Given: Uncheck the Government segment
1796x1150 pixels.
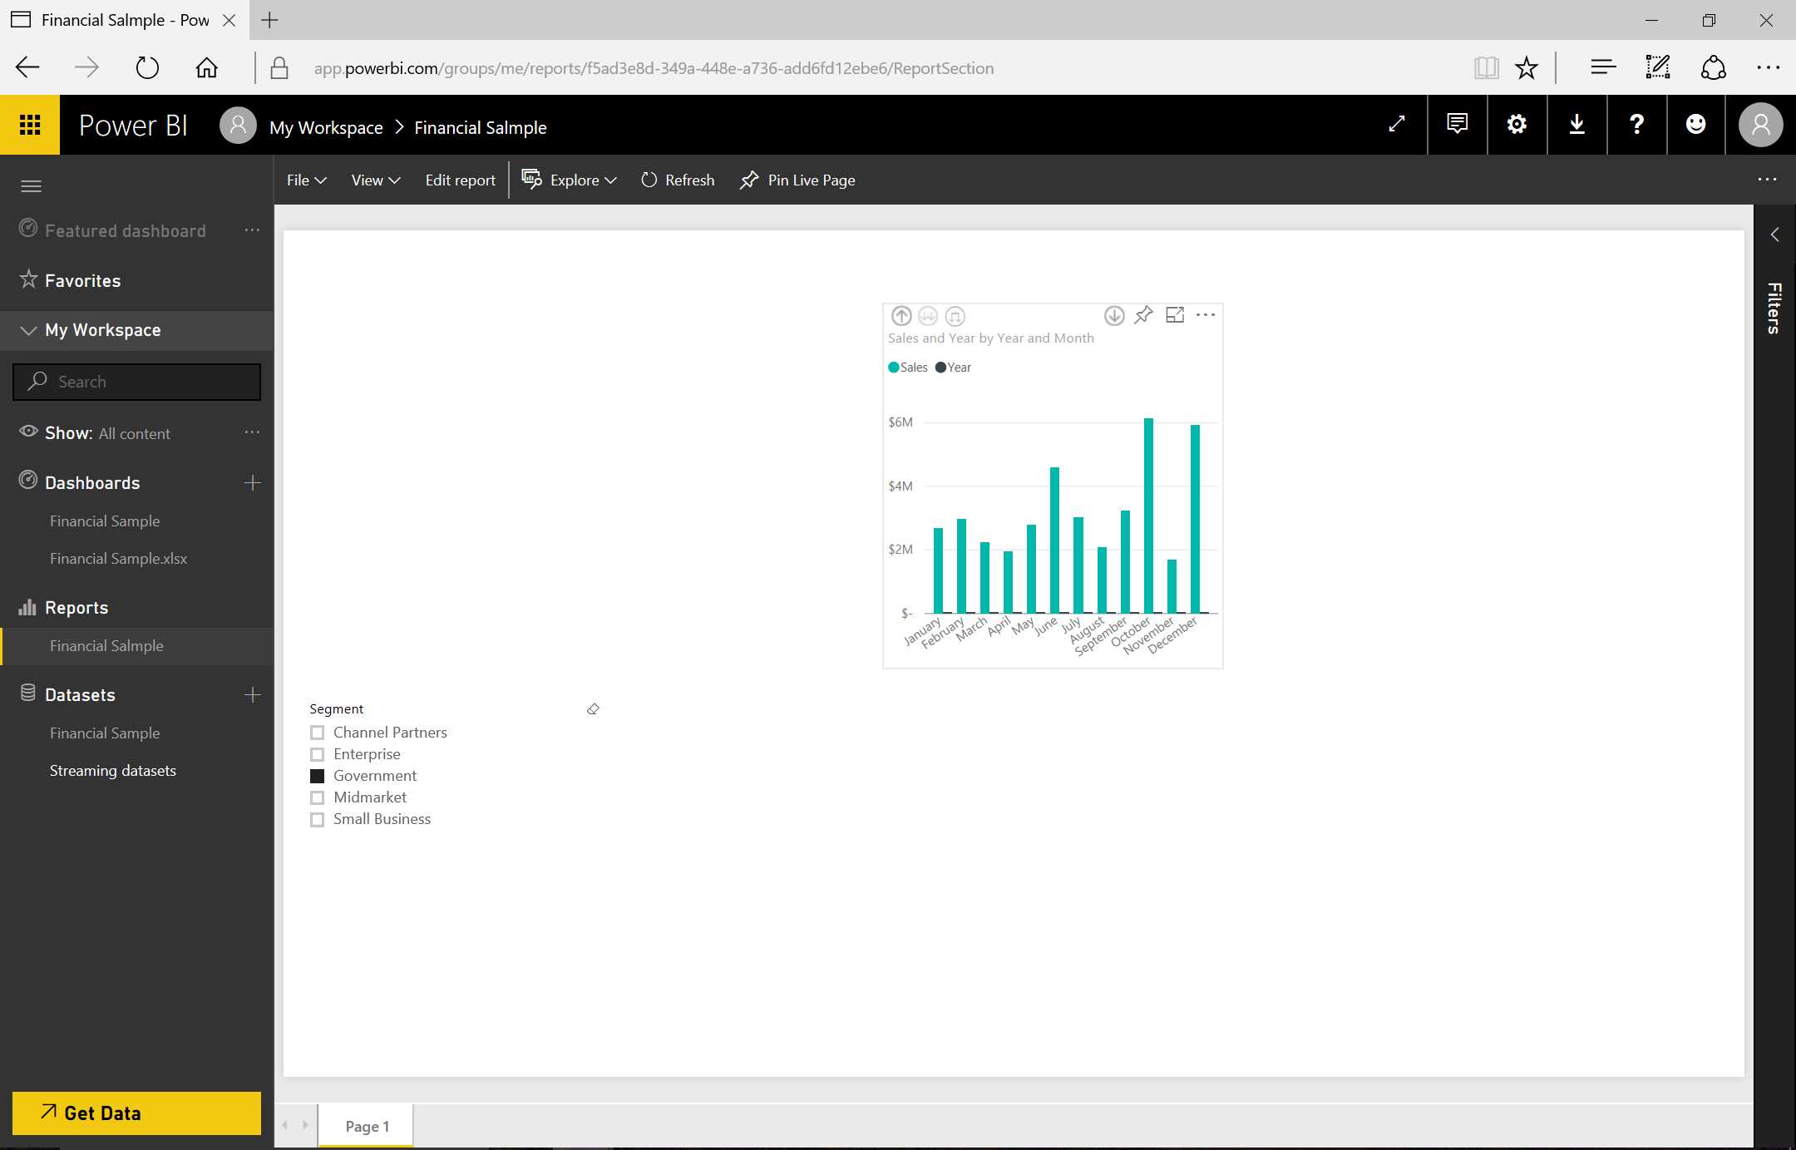Looking at the screenshot, I should (318, 776).
